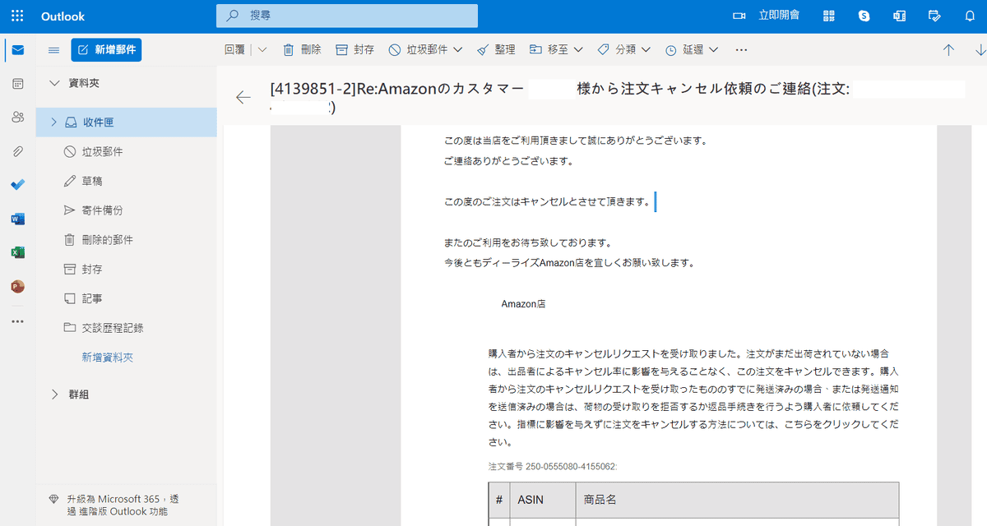This screenshot has width=987, height=526.
Task: Launch the To Do checkmark app
Action: (x=17, y=185)
